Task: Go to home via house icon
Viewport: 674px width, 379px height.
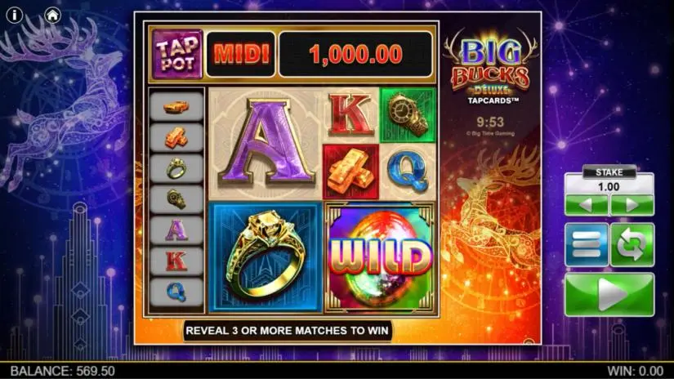Action: click(x=52, y=16)
